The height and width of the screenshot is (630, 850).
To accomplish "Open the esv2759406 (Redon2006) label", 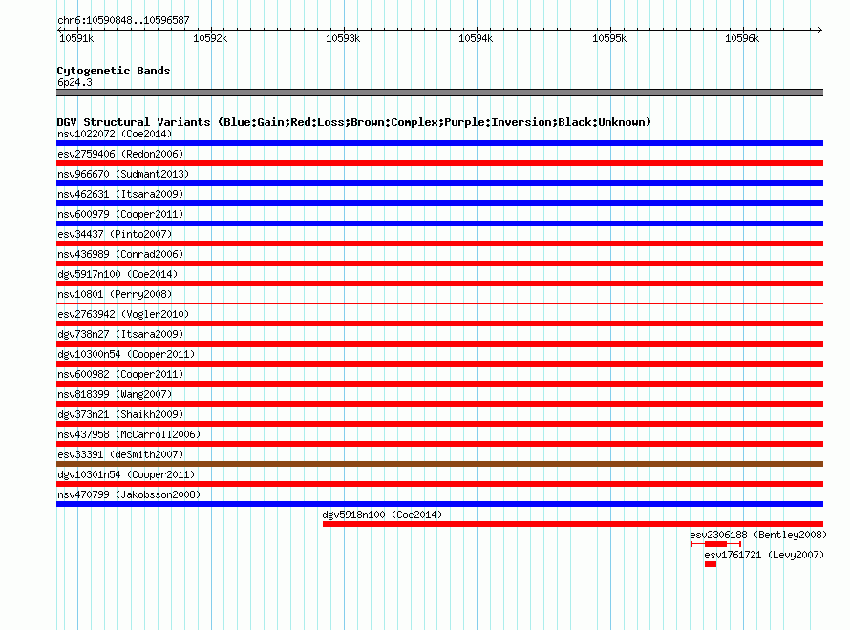I will [120, 154].
